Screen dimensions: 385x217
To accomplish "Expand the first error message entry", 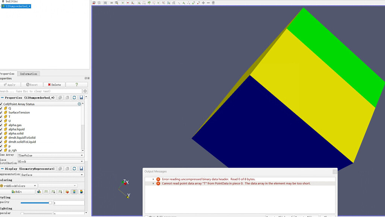I will [153, 179].
